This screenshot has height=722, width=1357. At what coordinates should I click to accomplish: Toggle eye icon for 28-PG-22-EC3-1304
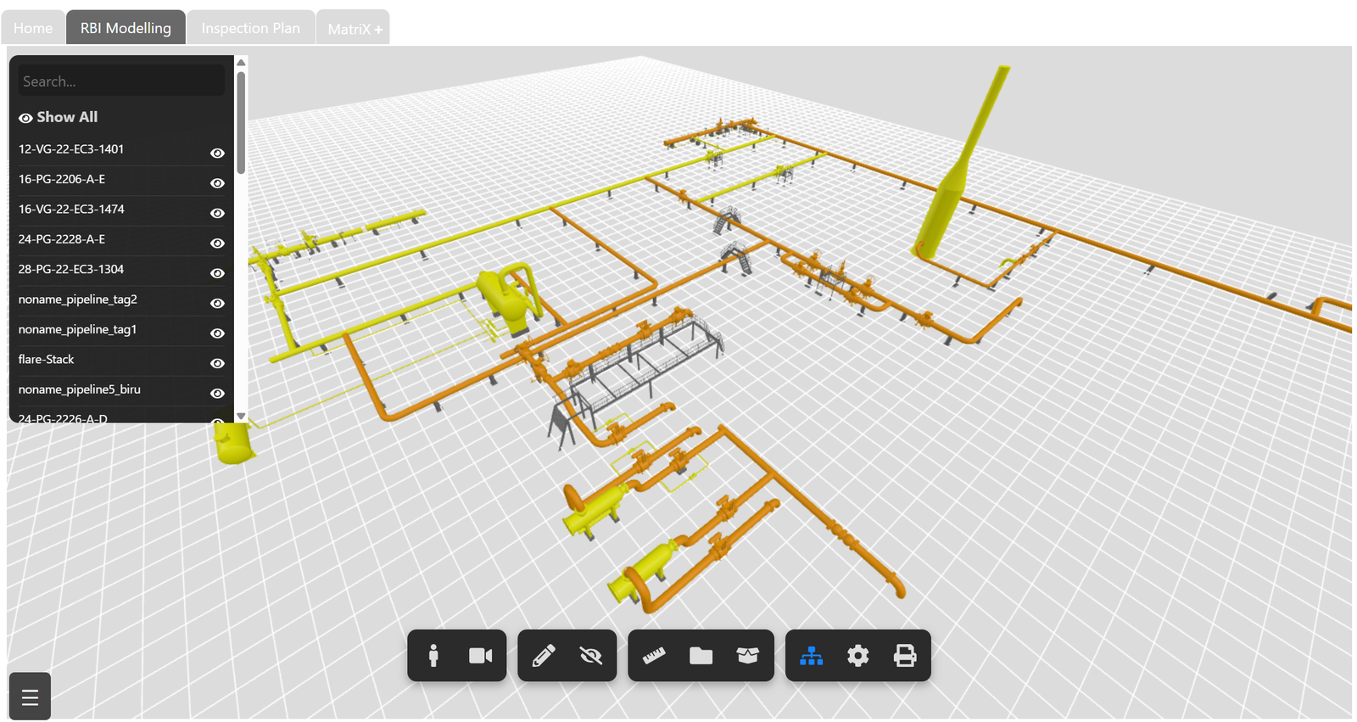217,273
